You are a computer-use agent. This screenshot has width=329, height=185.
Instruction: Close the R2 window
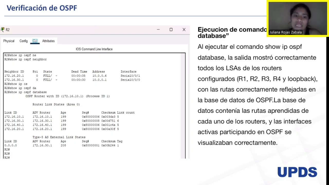184,30
